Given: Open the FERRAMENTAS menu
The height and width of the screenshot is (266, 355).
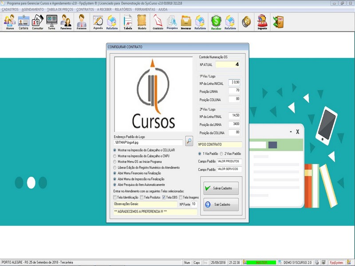Looking at the screenshot, I should (145, 9).
